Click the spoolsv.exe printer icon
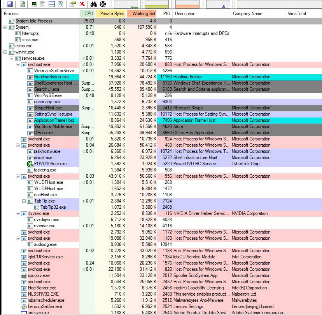This screenshot has height=315, width=322. [24, 275]
